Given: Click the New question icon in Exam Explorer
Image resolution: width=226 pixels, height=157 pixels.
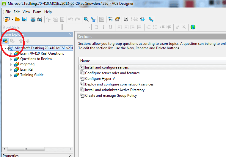Looking at the screenshot, I should (5, 41).
